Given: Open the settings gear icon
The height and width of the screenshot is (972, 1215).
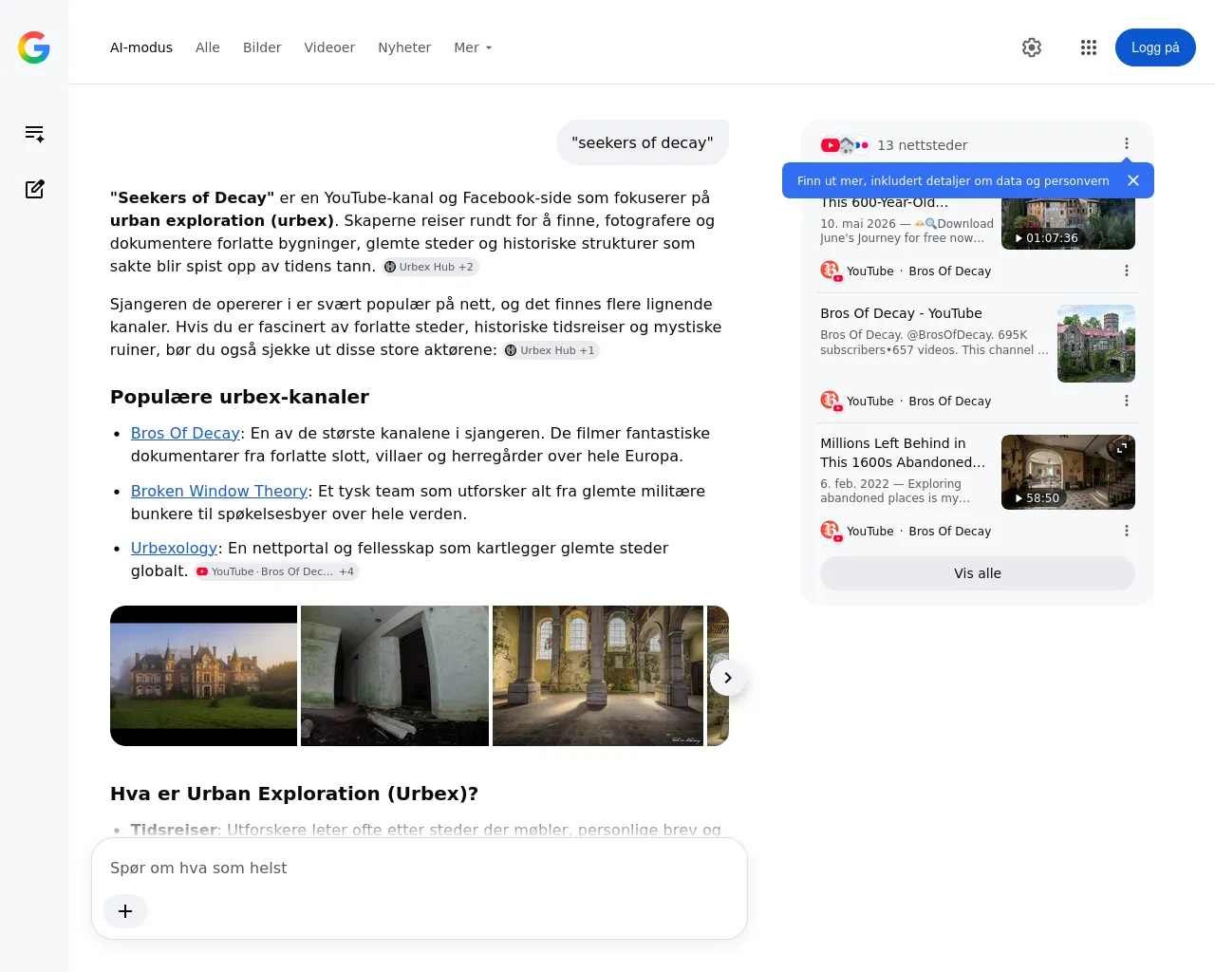Looking at the screenshot, I should point(1032,47).
